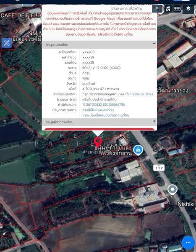Expand the ข้อมูลสำนักงานที่ดิน section
Viewport: 196px width, 252px height.
coord(154,121)
